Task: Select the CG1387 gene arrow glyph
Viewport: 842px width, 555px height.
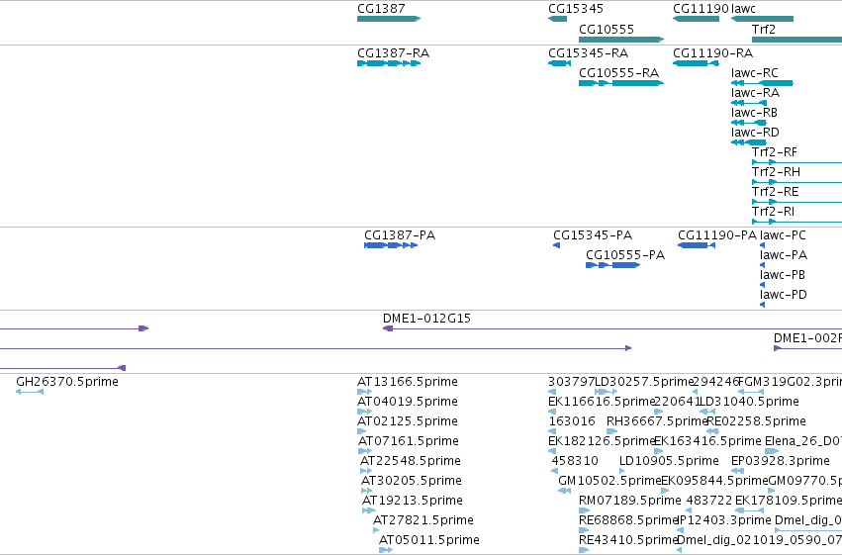Action: coord(389,19)
